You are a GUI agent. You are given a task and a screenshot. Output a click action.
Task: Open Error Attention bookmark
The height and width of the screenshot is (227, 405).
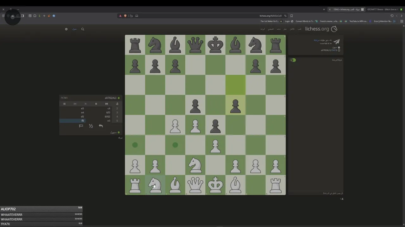click(384, 21)
